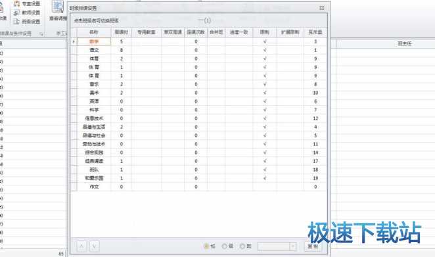Click the 进度一致 column header
This screenshot has width=435, height=257.
coord(239,32)
